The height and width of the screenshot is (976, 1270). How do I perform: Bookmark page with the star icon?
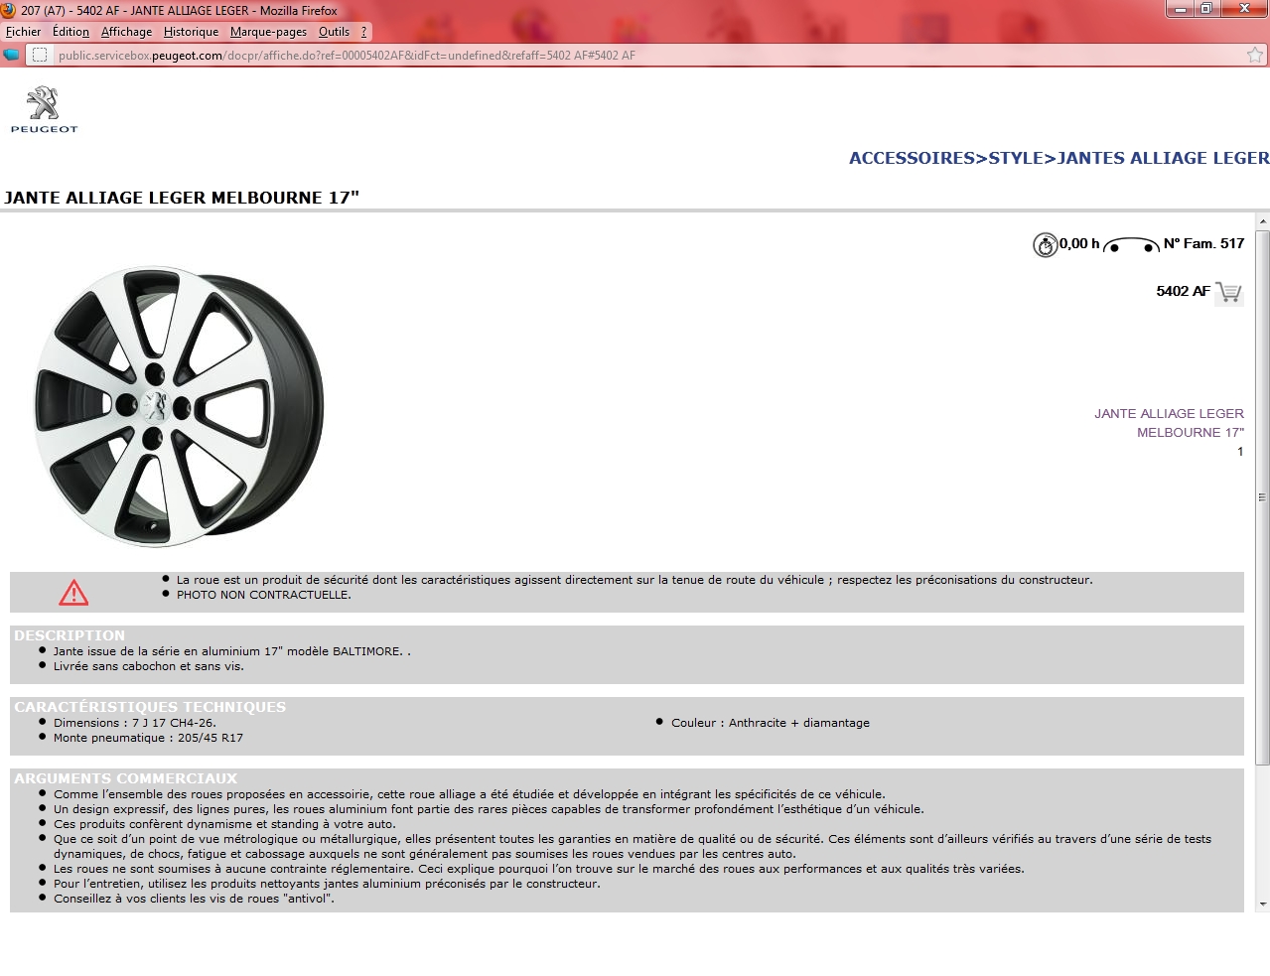coord(1255,56)
